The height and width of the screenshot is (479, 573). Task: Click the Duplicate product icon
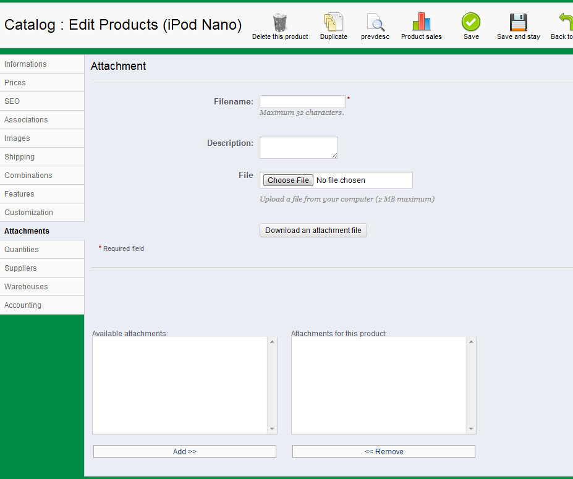[333, 23]
